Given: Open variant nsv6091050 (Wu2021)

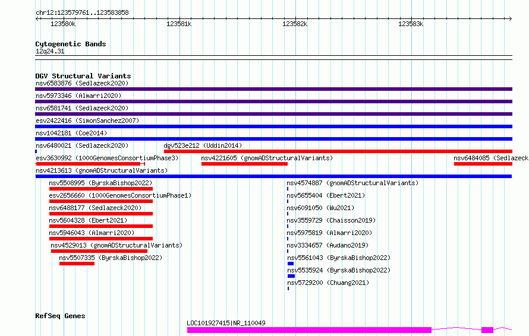Looking at the screenshot, I should coord(320,208).
